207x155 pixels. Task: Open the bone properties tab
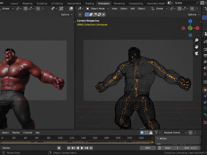tap(205, 115)
